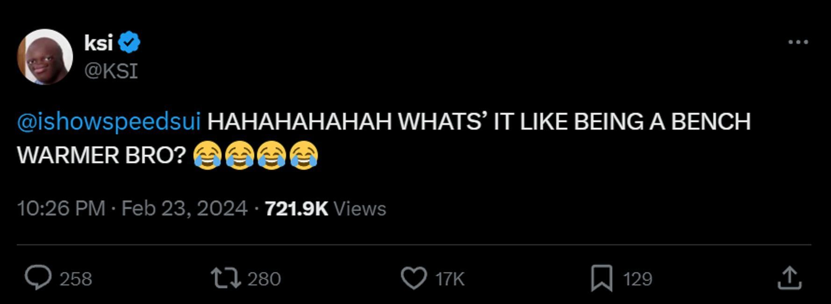Click the reply speech bubble icon

coord(38,278)
